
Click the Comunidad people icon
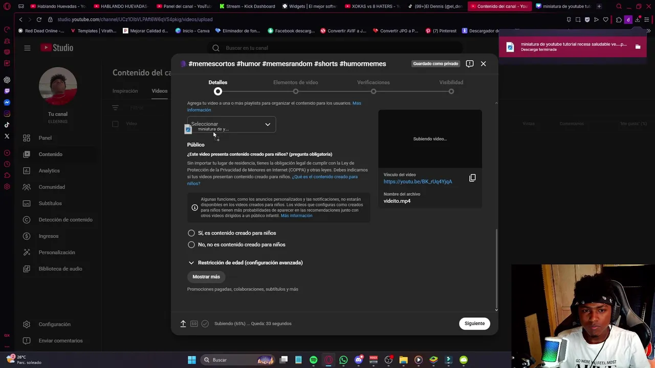point(27,187)
